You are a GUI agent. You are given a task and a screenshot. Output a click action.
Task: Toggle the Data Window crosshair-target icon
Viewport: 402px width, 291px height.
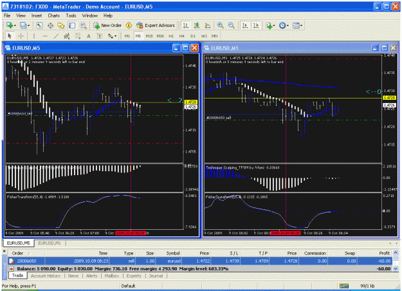[x=50, y=25]
